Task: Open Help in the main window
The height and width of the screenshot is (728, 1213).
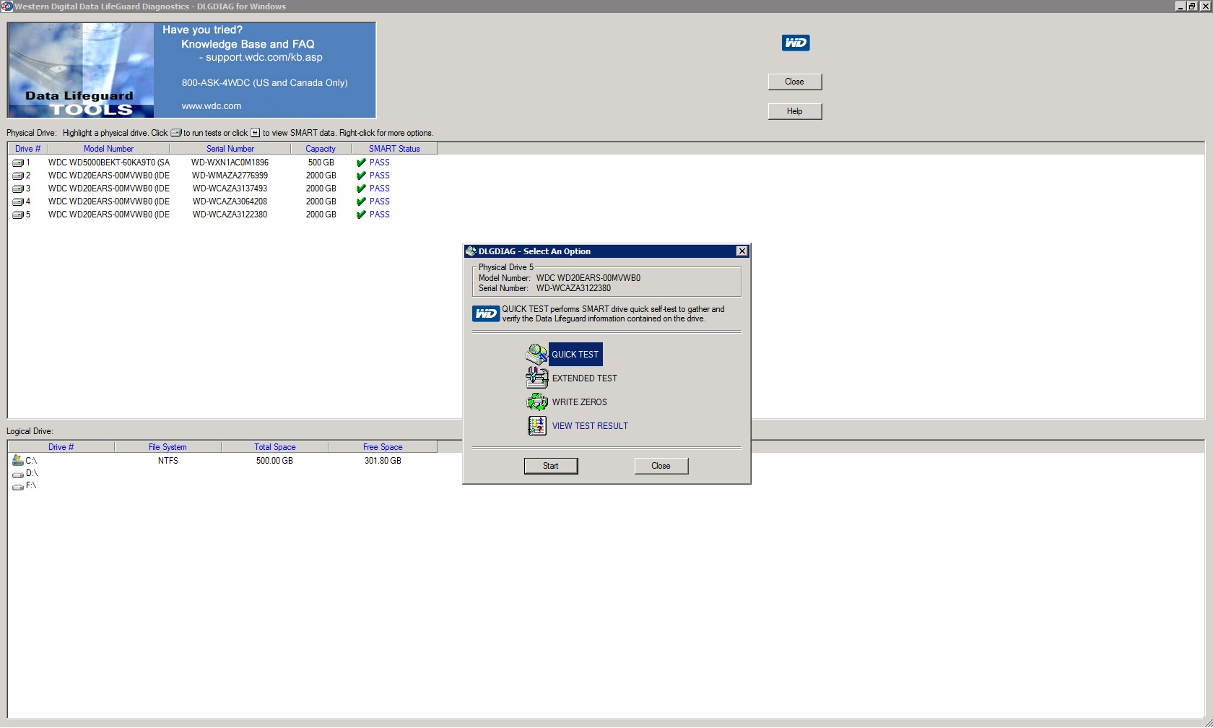Action: coord(795,111)
